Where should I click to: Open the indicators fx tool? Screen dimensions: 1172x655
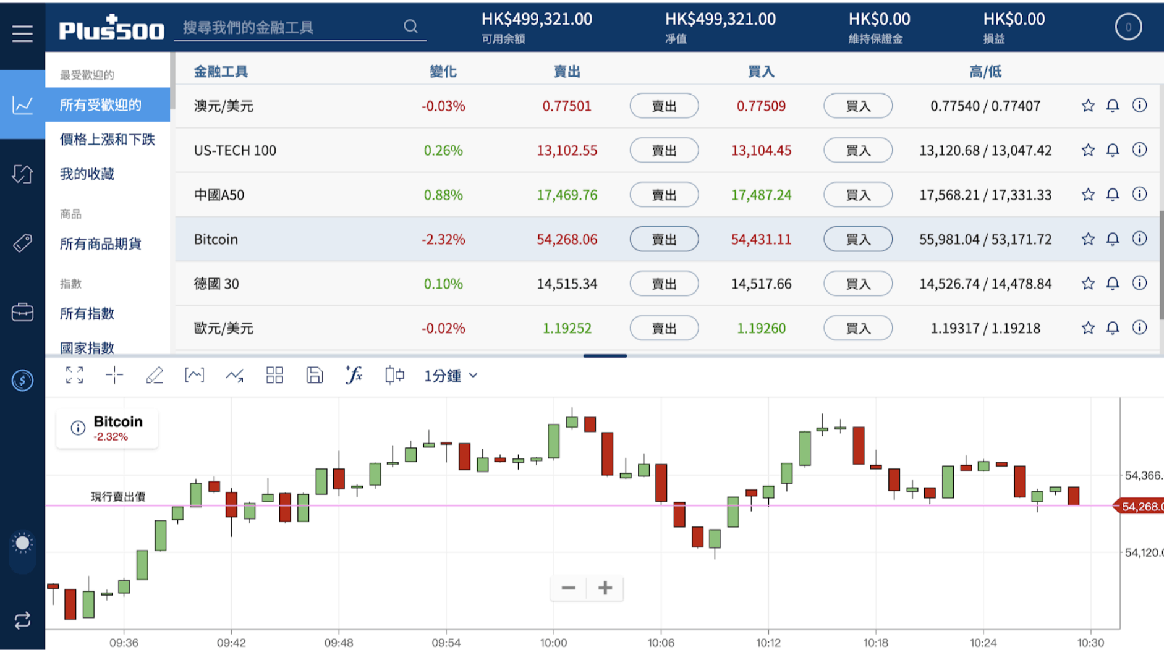pos(354,375)
